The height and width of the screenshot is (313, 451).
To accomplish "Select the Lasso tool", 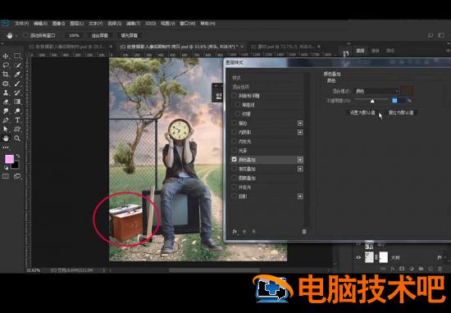I will (x=6, y=65).
